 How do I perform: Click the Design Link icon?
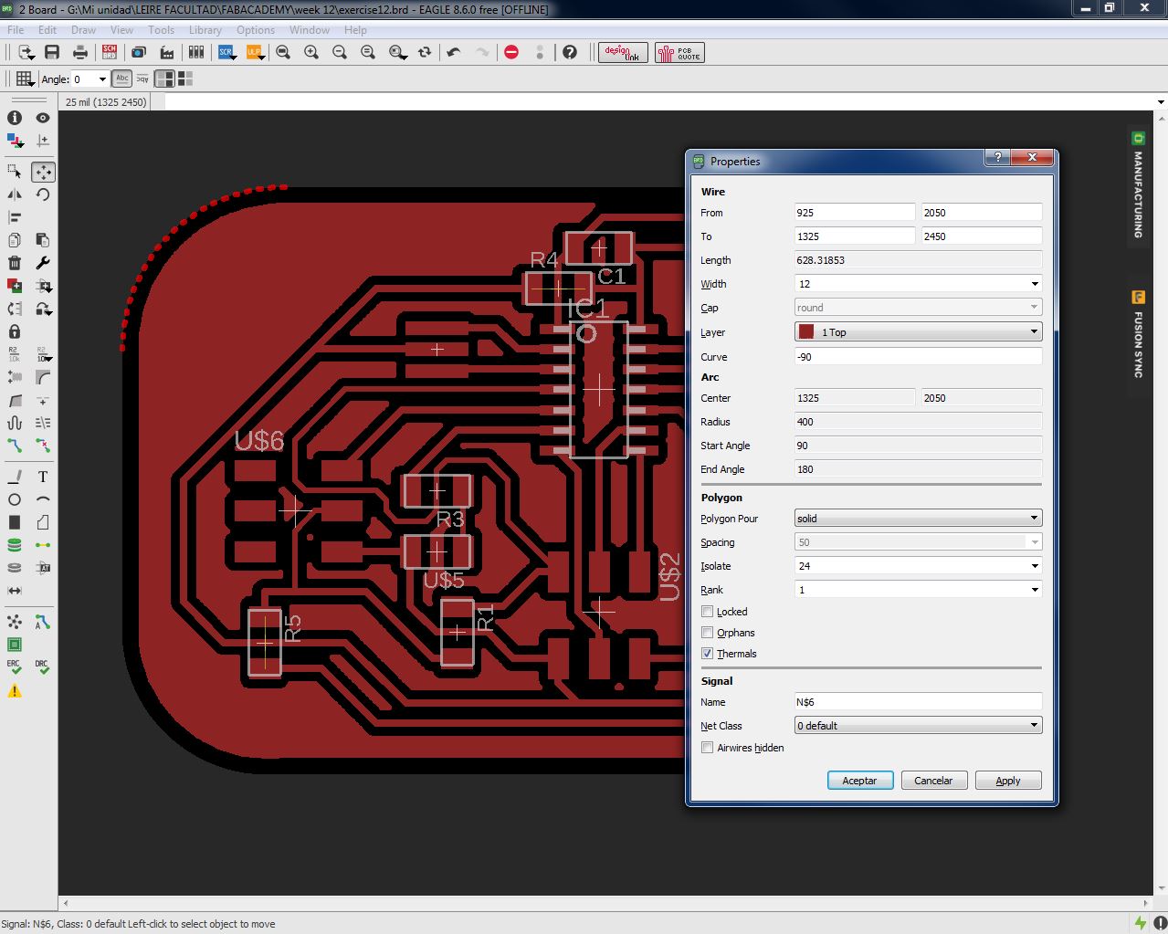623,53
